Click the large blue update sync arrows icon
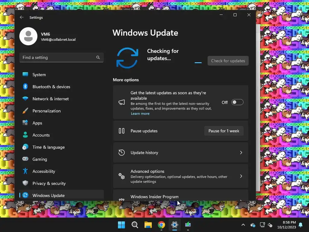This screenshot has height=232, width=309. (127, 58)
